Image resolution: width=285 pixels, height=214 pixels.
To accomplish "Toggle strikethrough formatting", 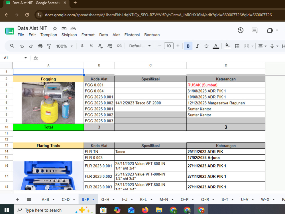I will click(x=206, y=46).
